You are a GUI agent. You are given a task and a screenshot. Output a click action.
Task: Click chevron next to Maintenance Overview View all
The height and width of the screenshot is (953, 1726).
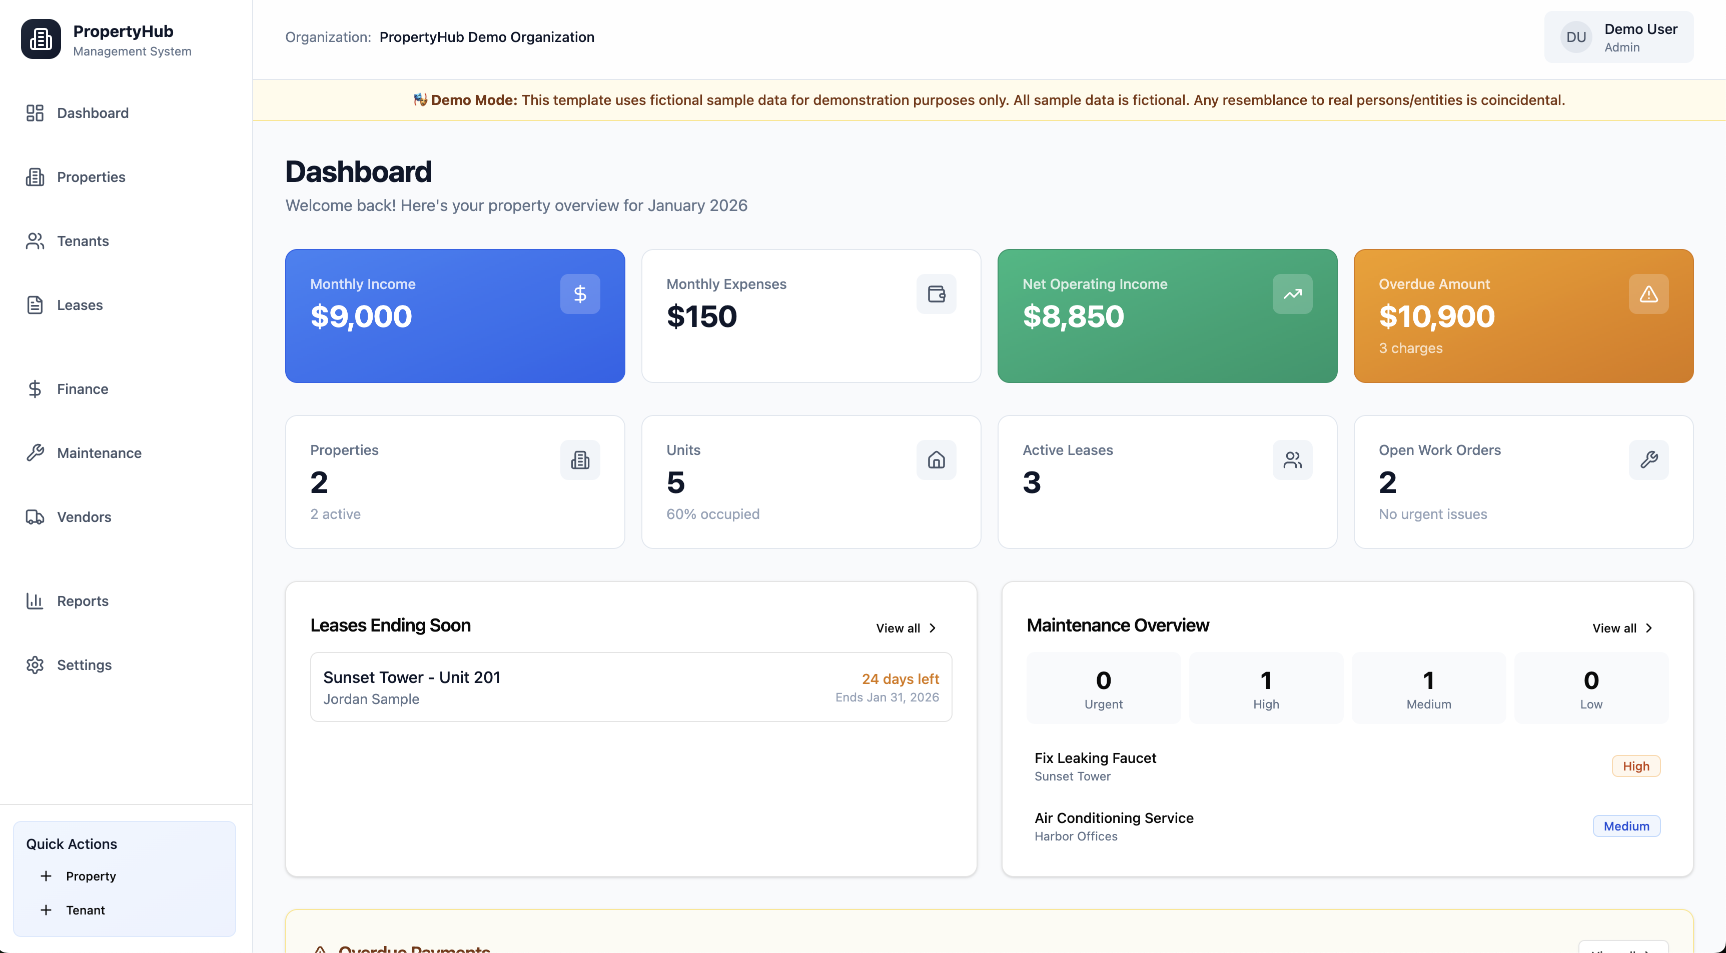point(1648,628)
